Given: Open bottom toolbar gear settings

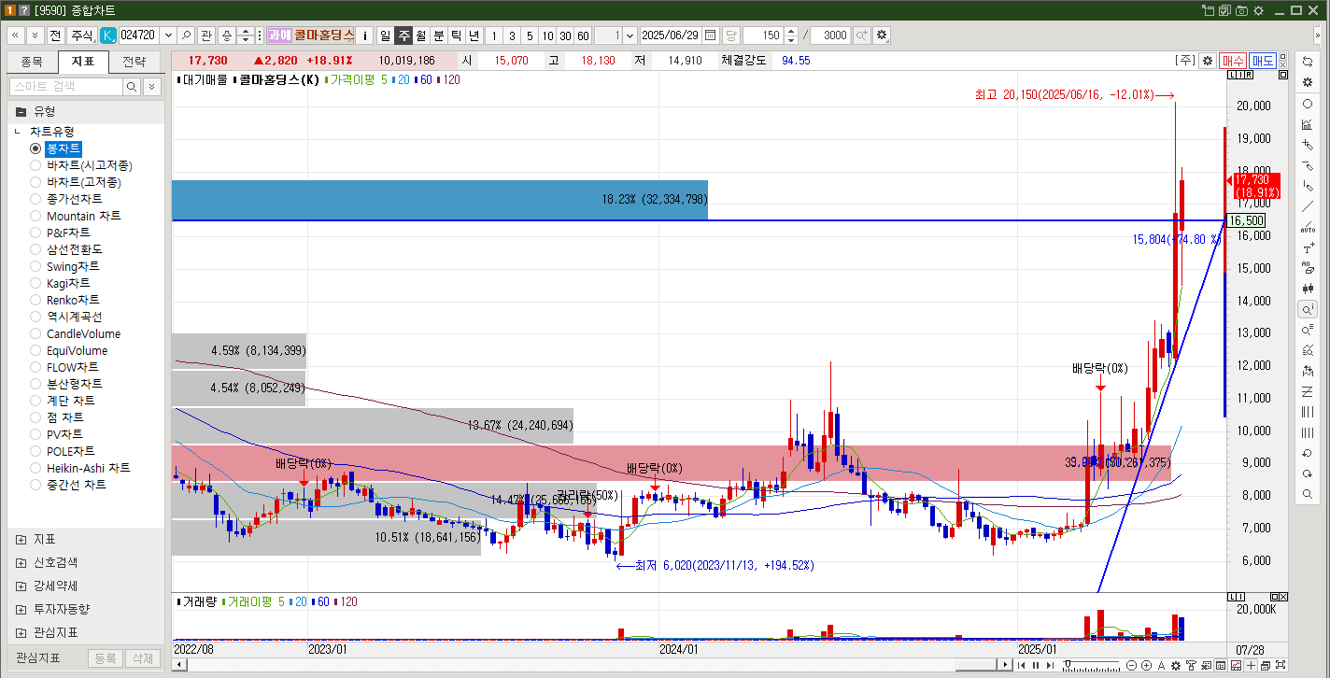Looking at the screenshot, I should click(x=1176, y=665).
